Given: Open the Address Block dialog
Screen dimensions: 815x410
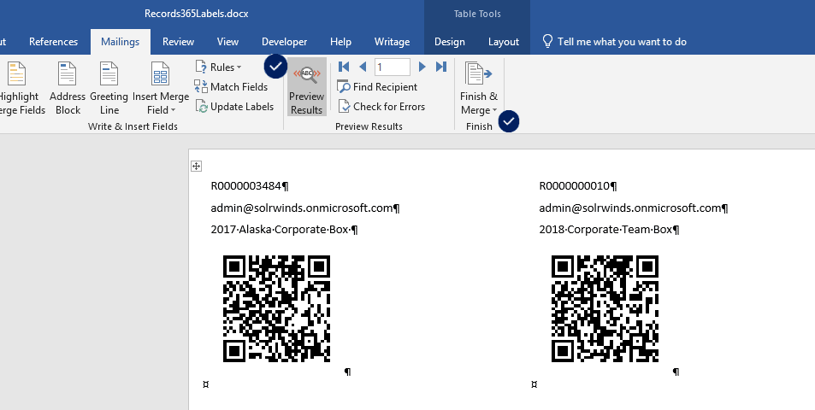Looking at the screenshot, I should pyautogui.click(x=67, y=88).
